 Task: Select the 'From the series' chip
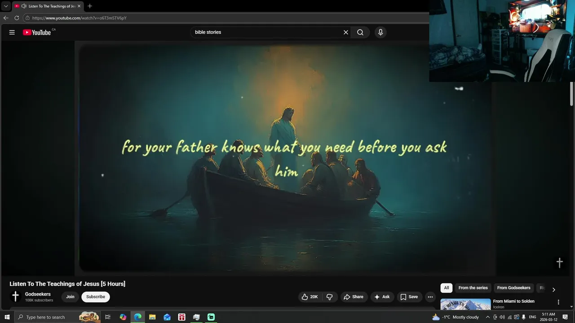click(473, 288)
